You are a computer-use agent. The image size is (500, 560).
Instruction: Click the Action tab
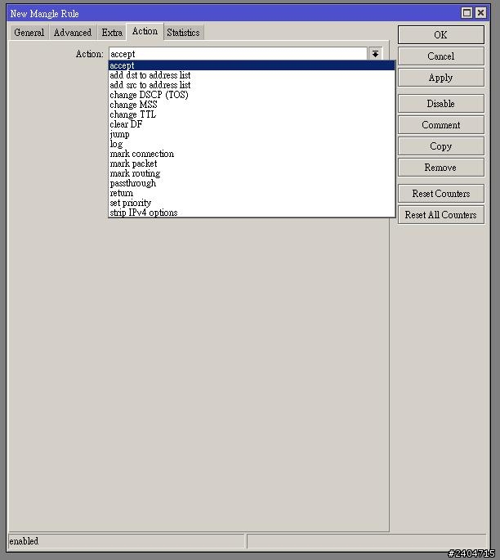coord(145,31)
